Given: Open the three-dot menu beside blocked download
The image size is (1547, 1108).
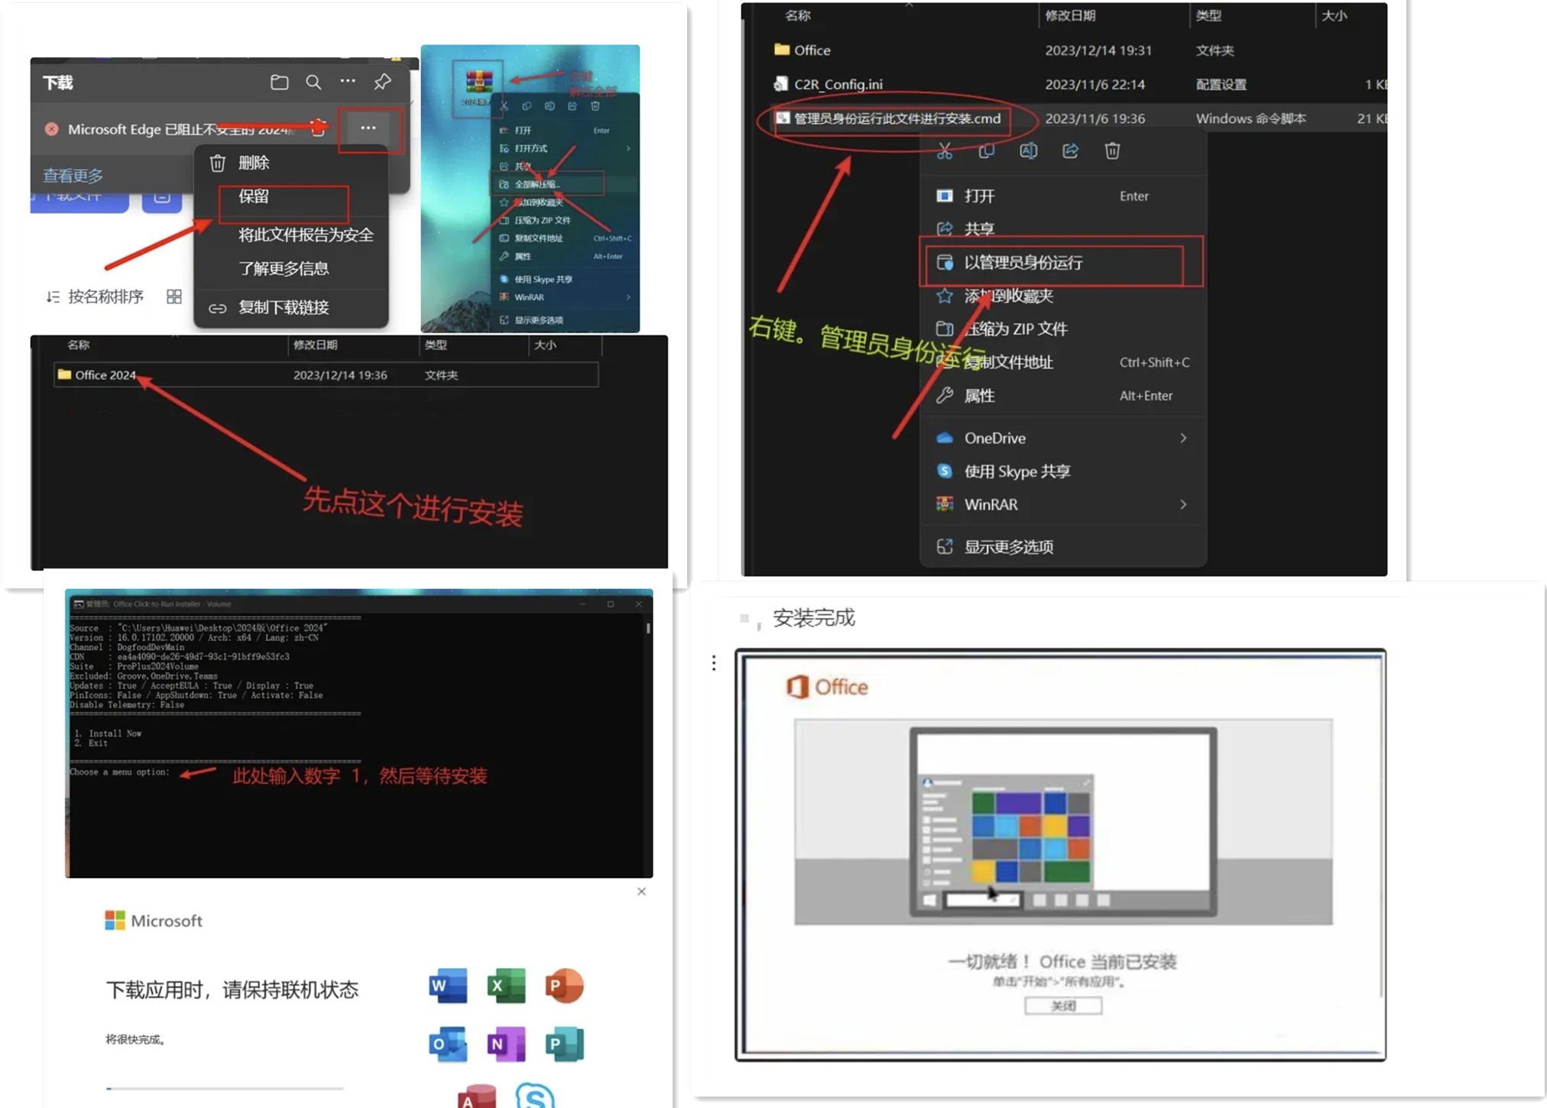Looking at the screenshot, I should [368, 128].
